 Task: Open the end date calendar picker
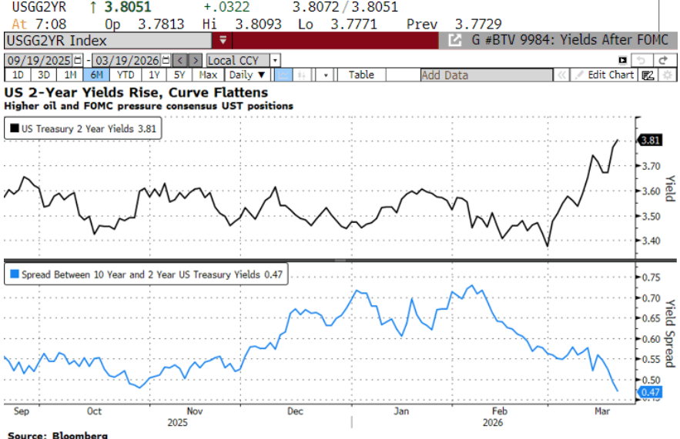(166, 60)
